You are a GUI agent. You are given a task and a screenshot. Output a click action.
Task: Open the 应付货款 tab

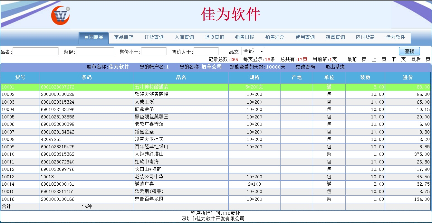click(x=365, y=37)
